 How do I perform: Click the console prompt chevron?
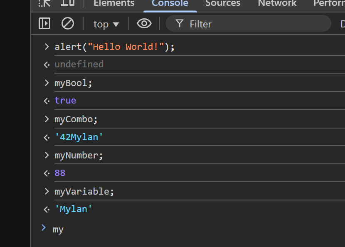[x=43, y=228]
